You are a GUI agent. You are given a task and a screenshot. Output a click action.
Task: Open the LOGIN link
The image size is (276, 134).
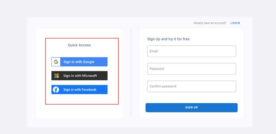235,23
